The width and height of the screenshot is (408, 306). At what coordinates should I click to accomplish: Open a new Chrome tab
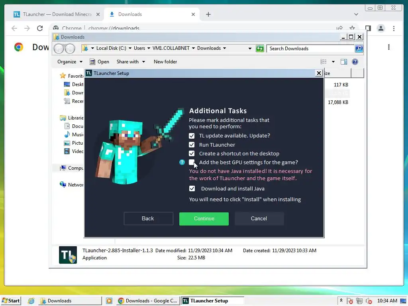click(208, 14)
